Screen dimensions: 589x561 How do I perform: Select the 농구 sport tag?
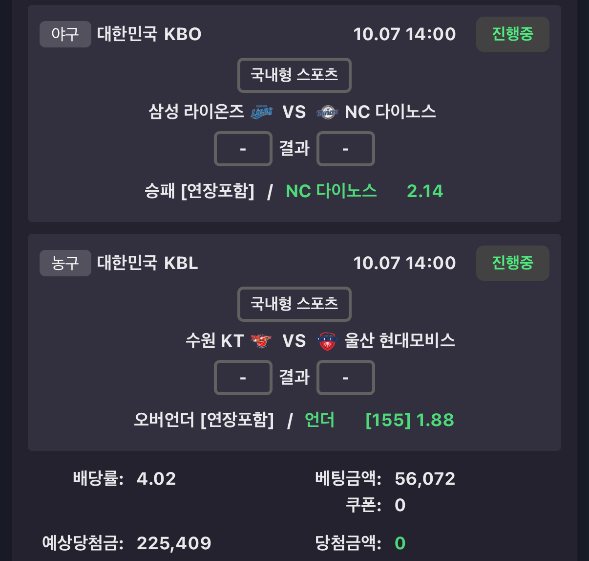(65, 263)
